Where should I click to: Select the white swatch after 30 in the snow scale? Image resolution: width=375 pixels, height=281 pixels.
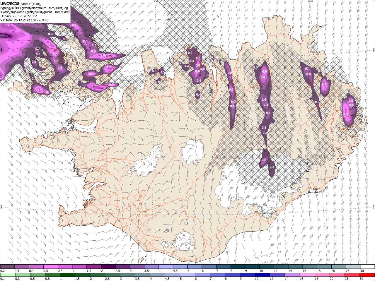tap(367, 267)
